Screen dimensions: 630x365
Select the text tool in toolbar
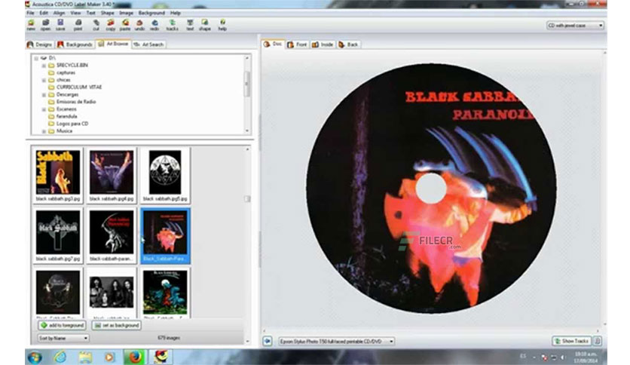point(190,25)
